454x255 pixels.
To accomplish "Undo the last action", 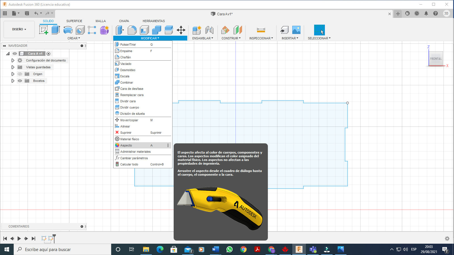I will (x=36, y=13).
